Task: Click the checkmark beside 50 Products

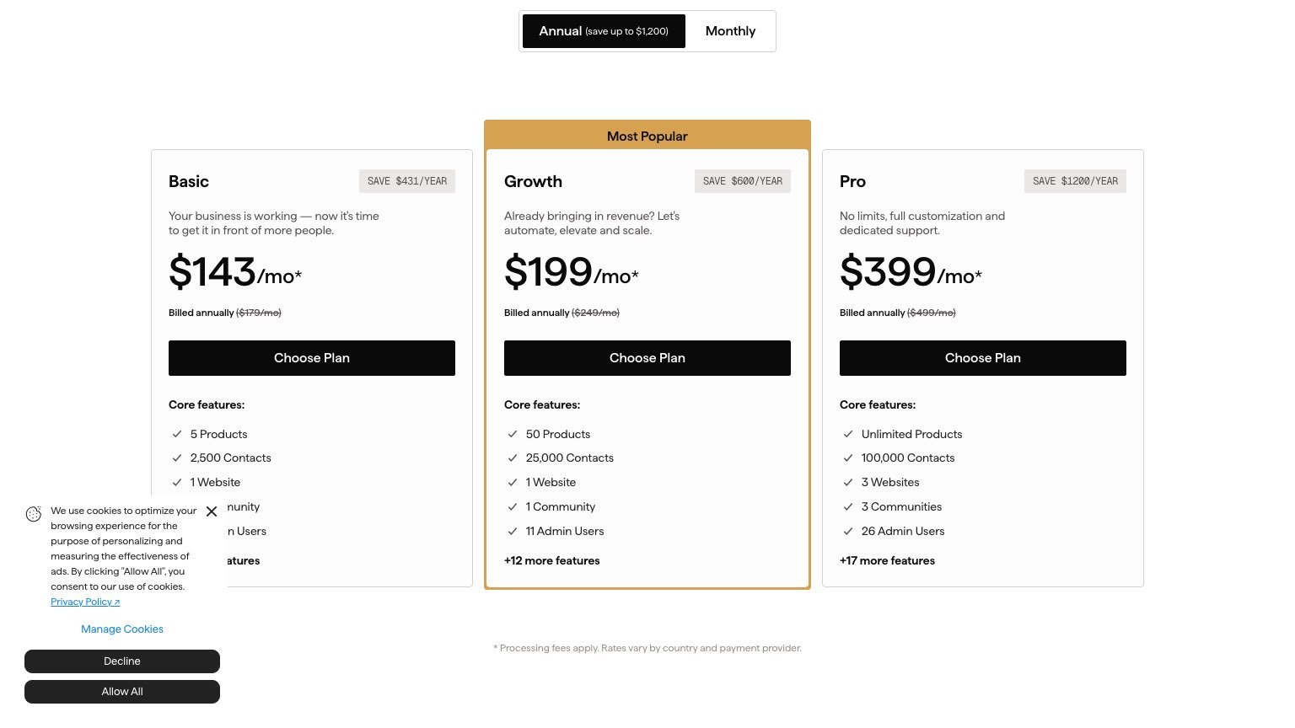Action: pos(513,434)
